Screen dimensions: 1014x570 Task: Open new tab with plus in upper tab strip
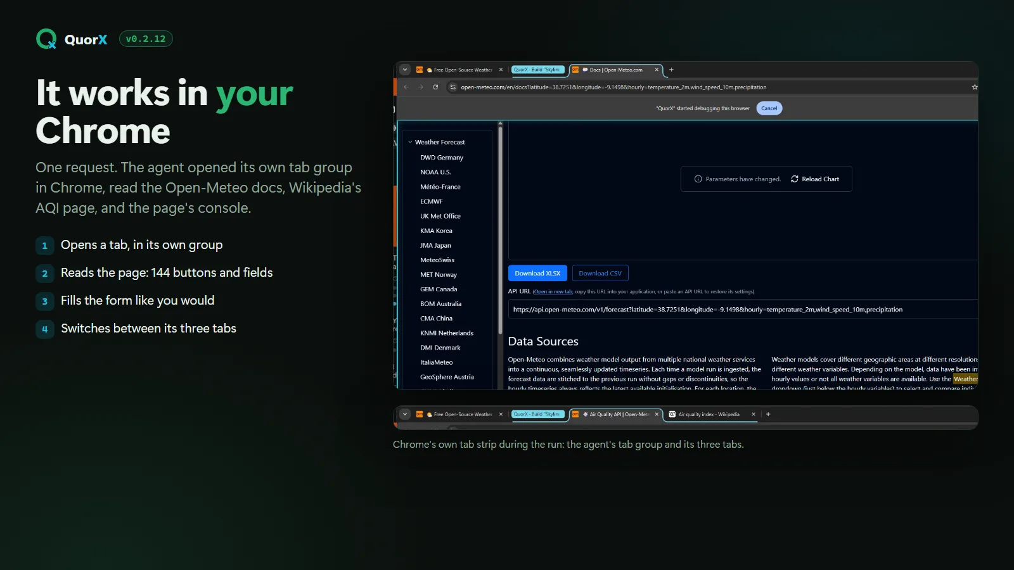pos(672,70)
